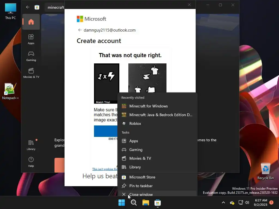
Task: Select This PC desktop icon
Action: (11, 11)
